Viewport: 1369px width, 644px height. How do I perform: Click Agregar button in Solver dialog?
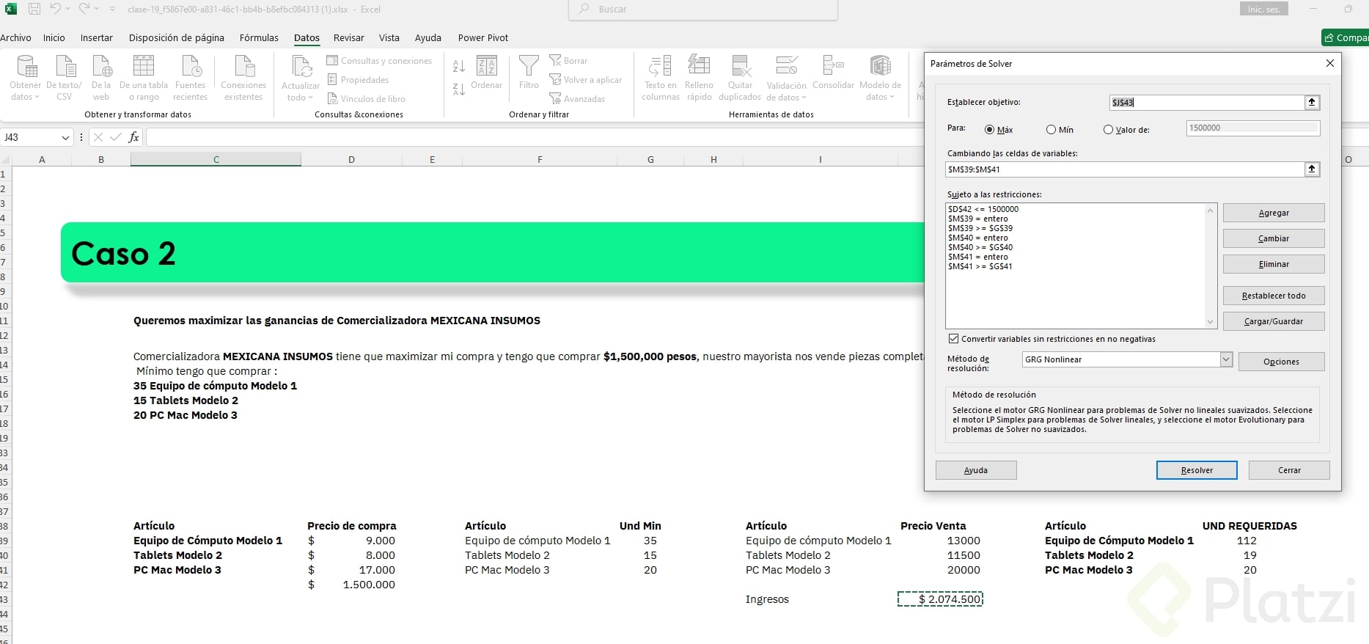coord(1274,213)
